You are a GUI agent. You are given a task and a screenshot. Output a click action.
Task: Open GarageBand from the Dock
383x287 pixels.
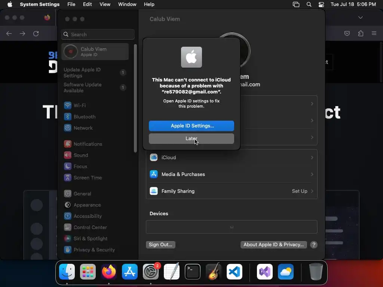click(x=214, y=272)
